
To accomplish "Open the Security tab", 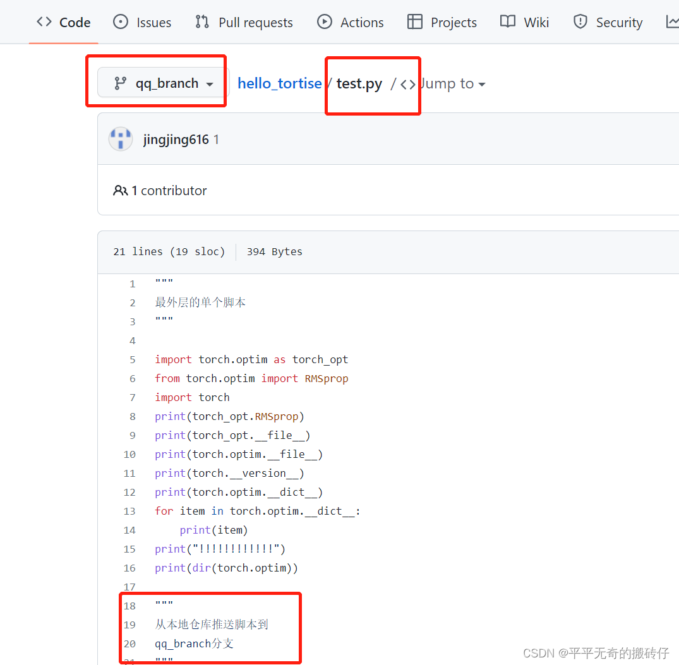I will pyautogui.click(x=608, y=22).
